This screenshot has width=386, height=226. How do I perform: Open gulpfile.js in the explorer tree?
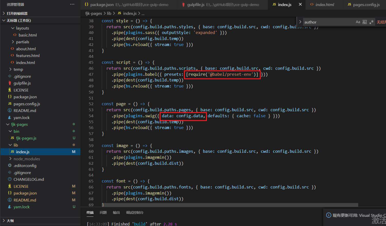pos(22,83)
